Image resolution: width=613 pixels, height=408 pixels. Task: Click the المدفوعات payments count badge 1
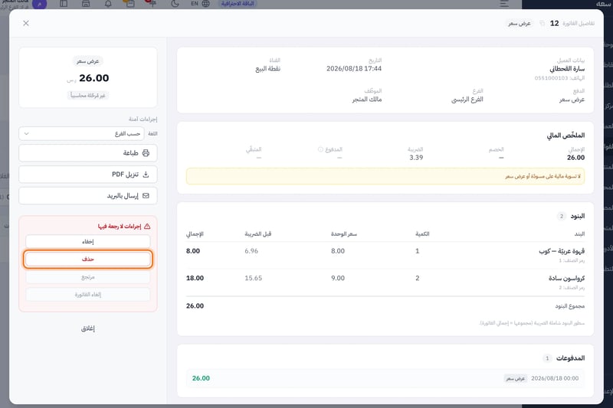(547, 358)
